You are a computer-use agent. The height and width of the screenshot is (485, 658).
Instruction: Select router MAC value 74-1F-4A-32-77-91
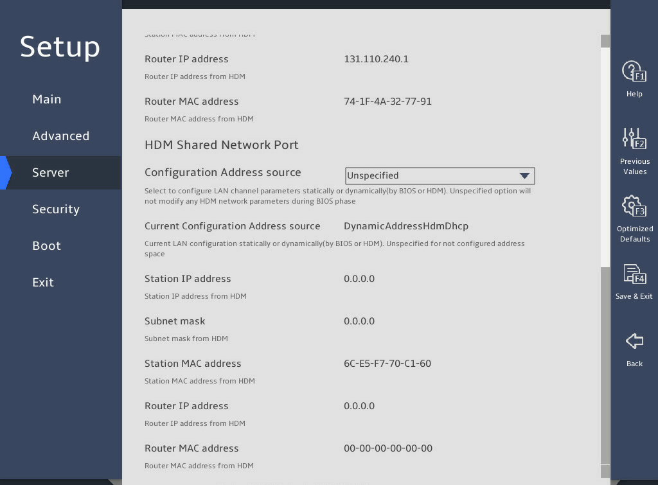click(x=387, y=101)
